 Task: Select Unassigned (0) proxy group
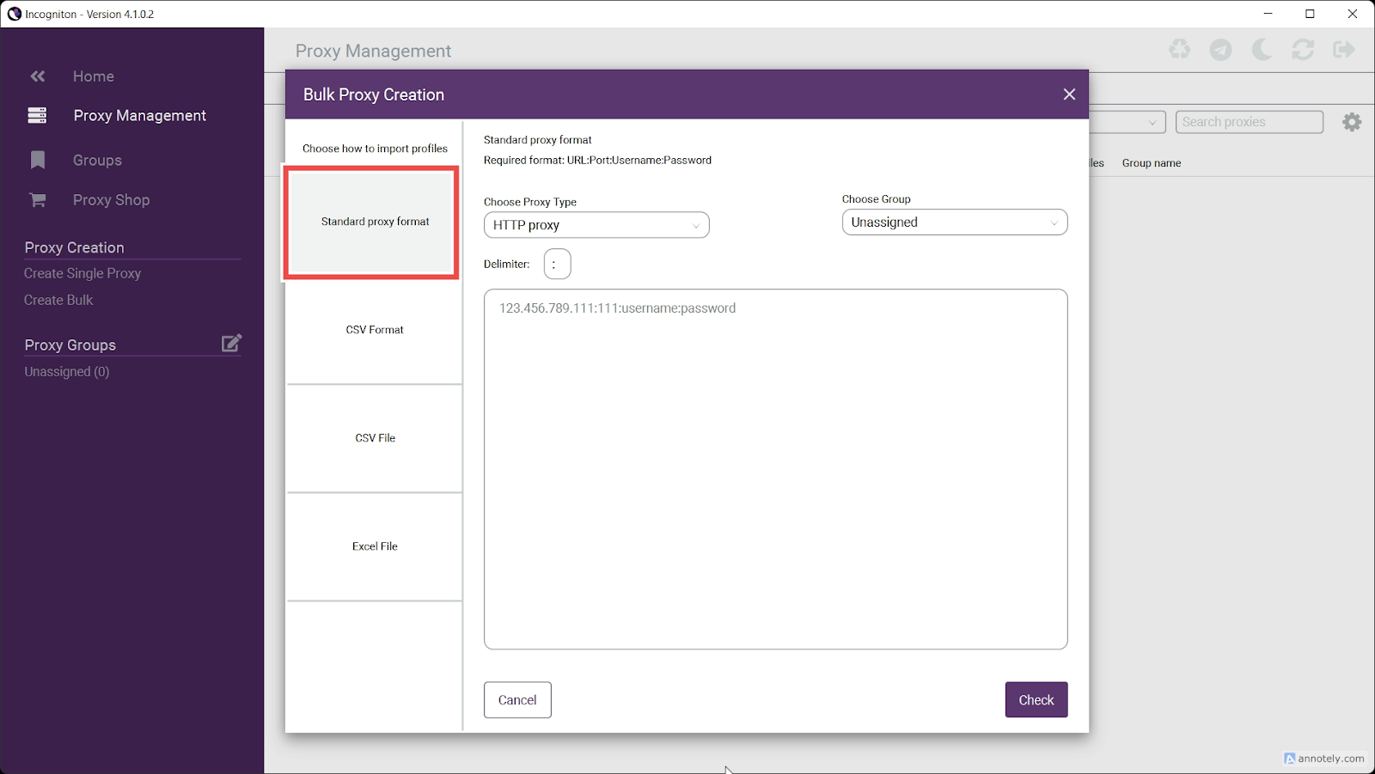(x=67, y=372)
